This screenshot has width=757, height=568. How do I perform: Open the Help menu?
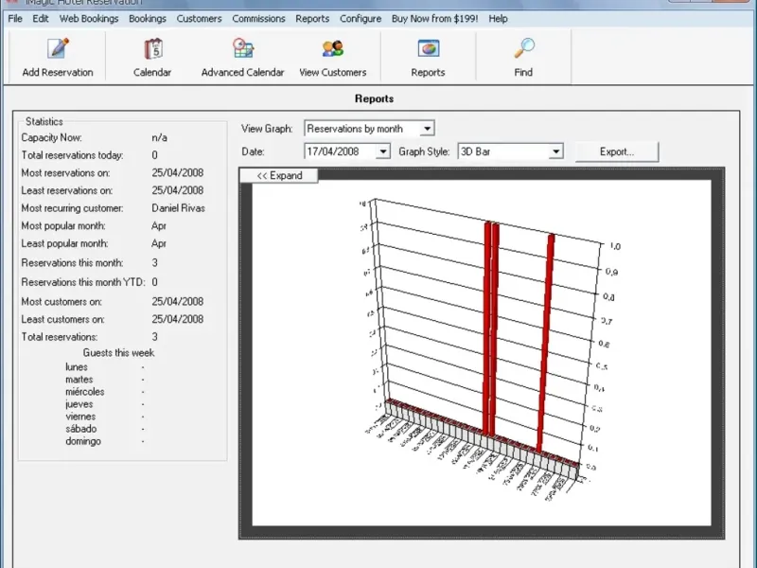(x=498, y=19)
